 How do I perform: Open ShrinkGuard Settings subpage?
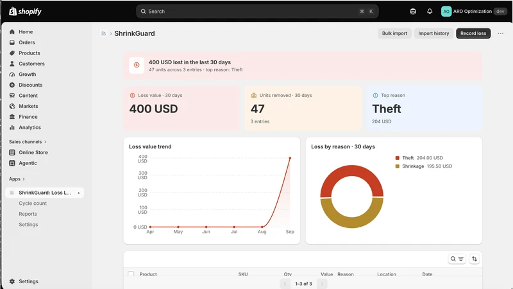pyautogui.click(x=28, y=224)
